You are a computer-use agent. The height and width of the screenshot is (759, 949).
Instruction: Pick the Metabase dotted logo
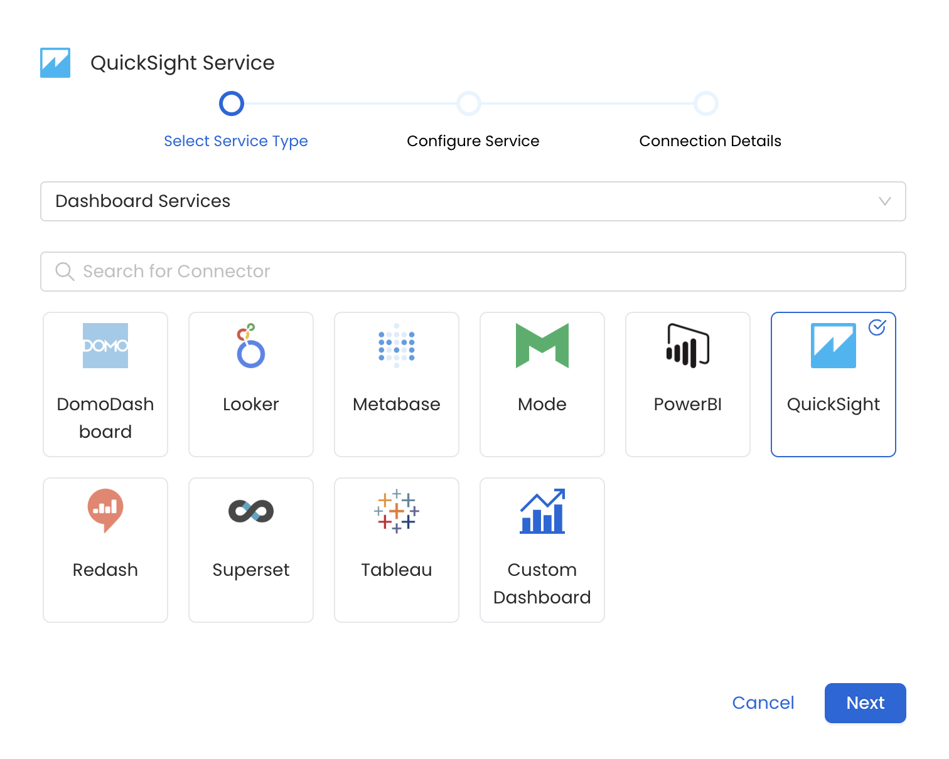point(396,346)
